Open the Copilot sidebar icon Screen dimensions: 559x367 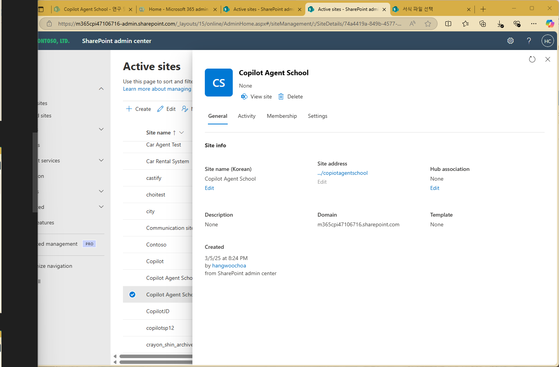pos(550,24)
